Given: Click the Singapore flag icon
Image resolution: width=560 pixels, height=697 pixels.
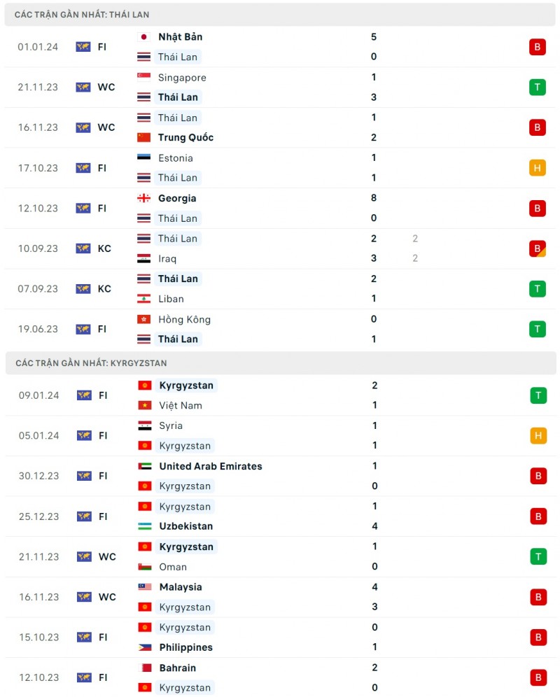Looking at the screenshot, I should click(143, 78).
